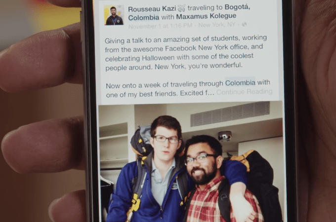Tap the ceiling camera dome in the photo
The height and width of the screenshot is (222, 336).
pyautogui.click(x=224, y=136)
